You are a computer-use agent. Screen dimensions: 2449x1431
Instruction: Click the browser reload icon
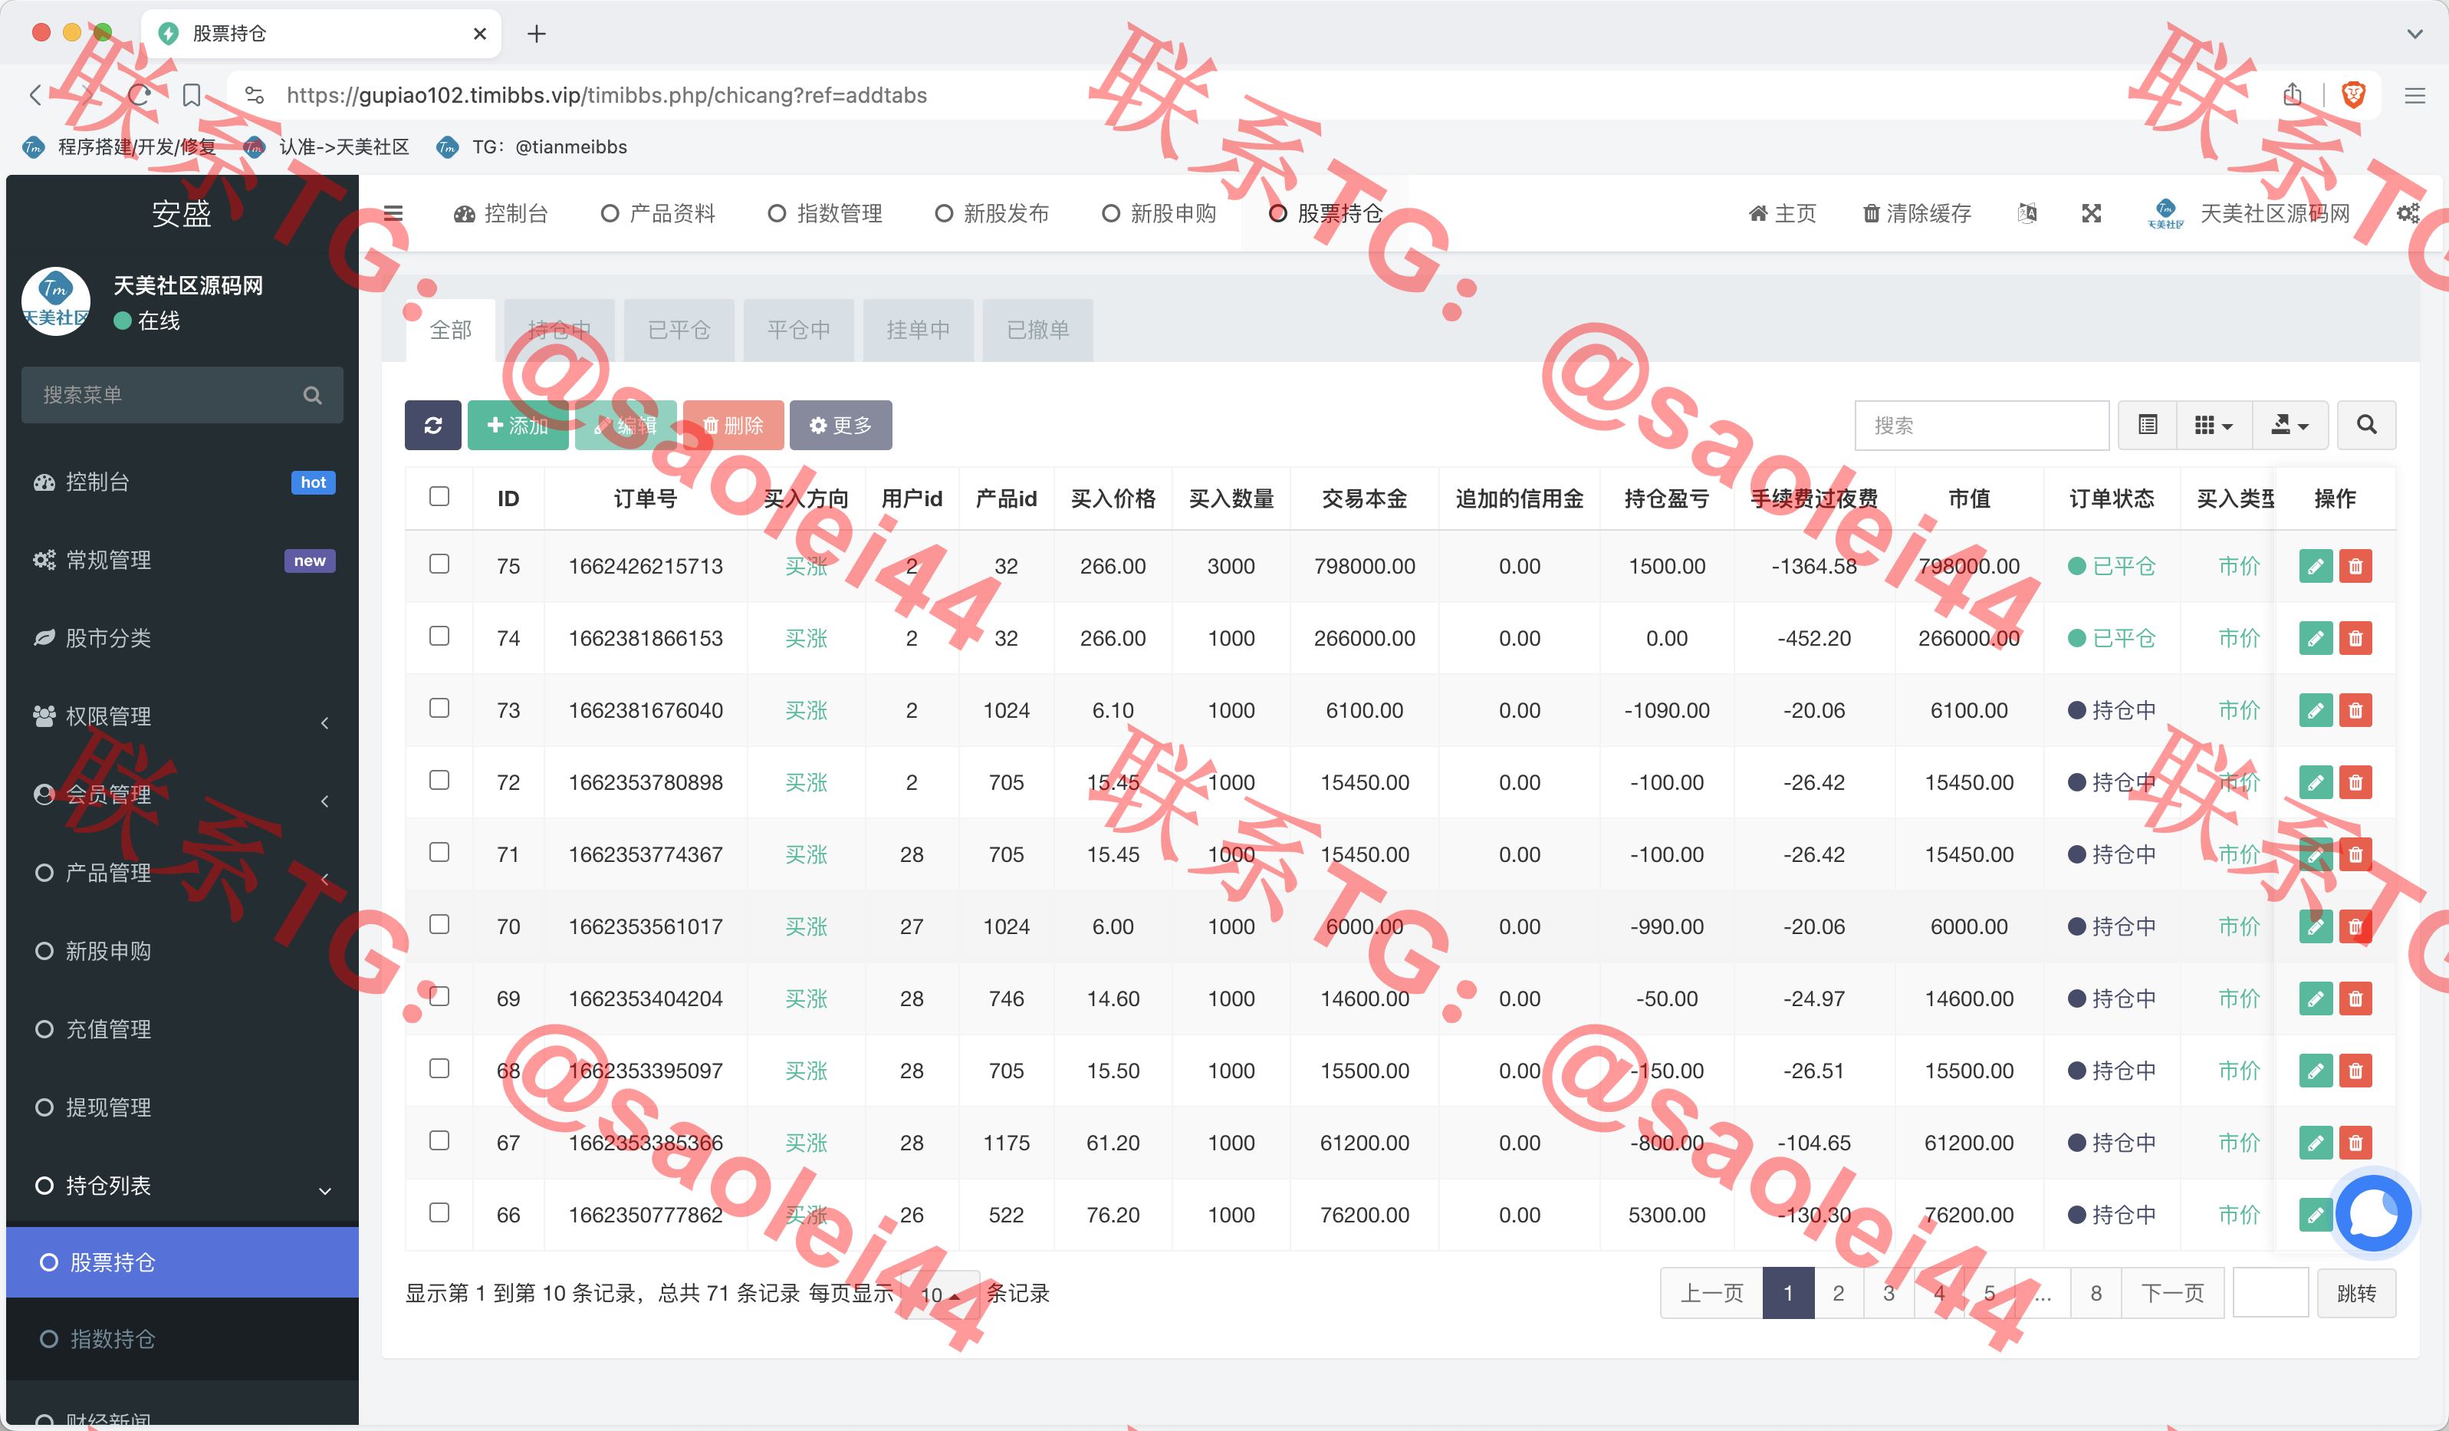click(x=139, y=94)
